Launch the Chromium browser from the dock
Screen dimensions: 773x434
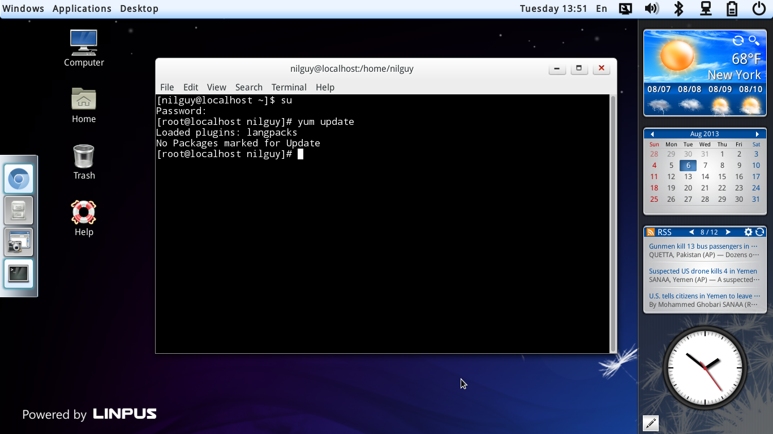click(x=19, y=178)
